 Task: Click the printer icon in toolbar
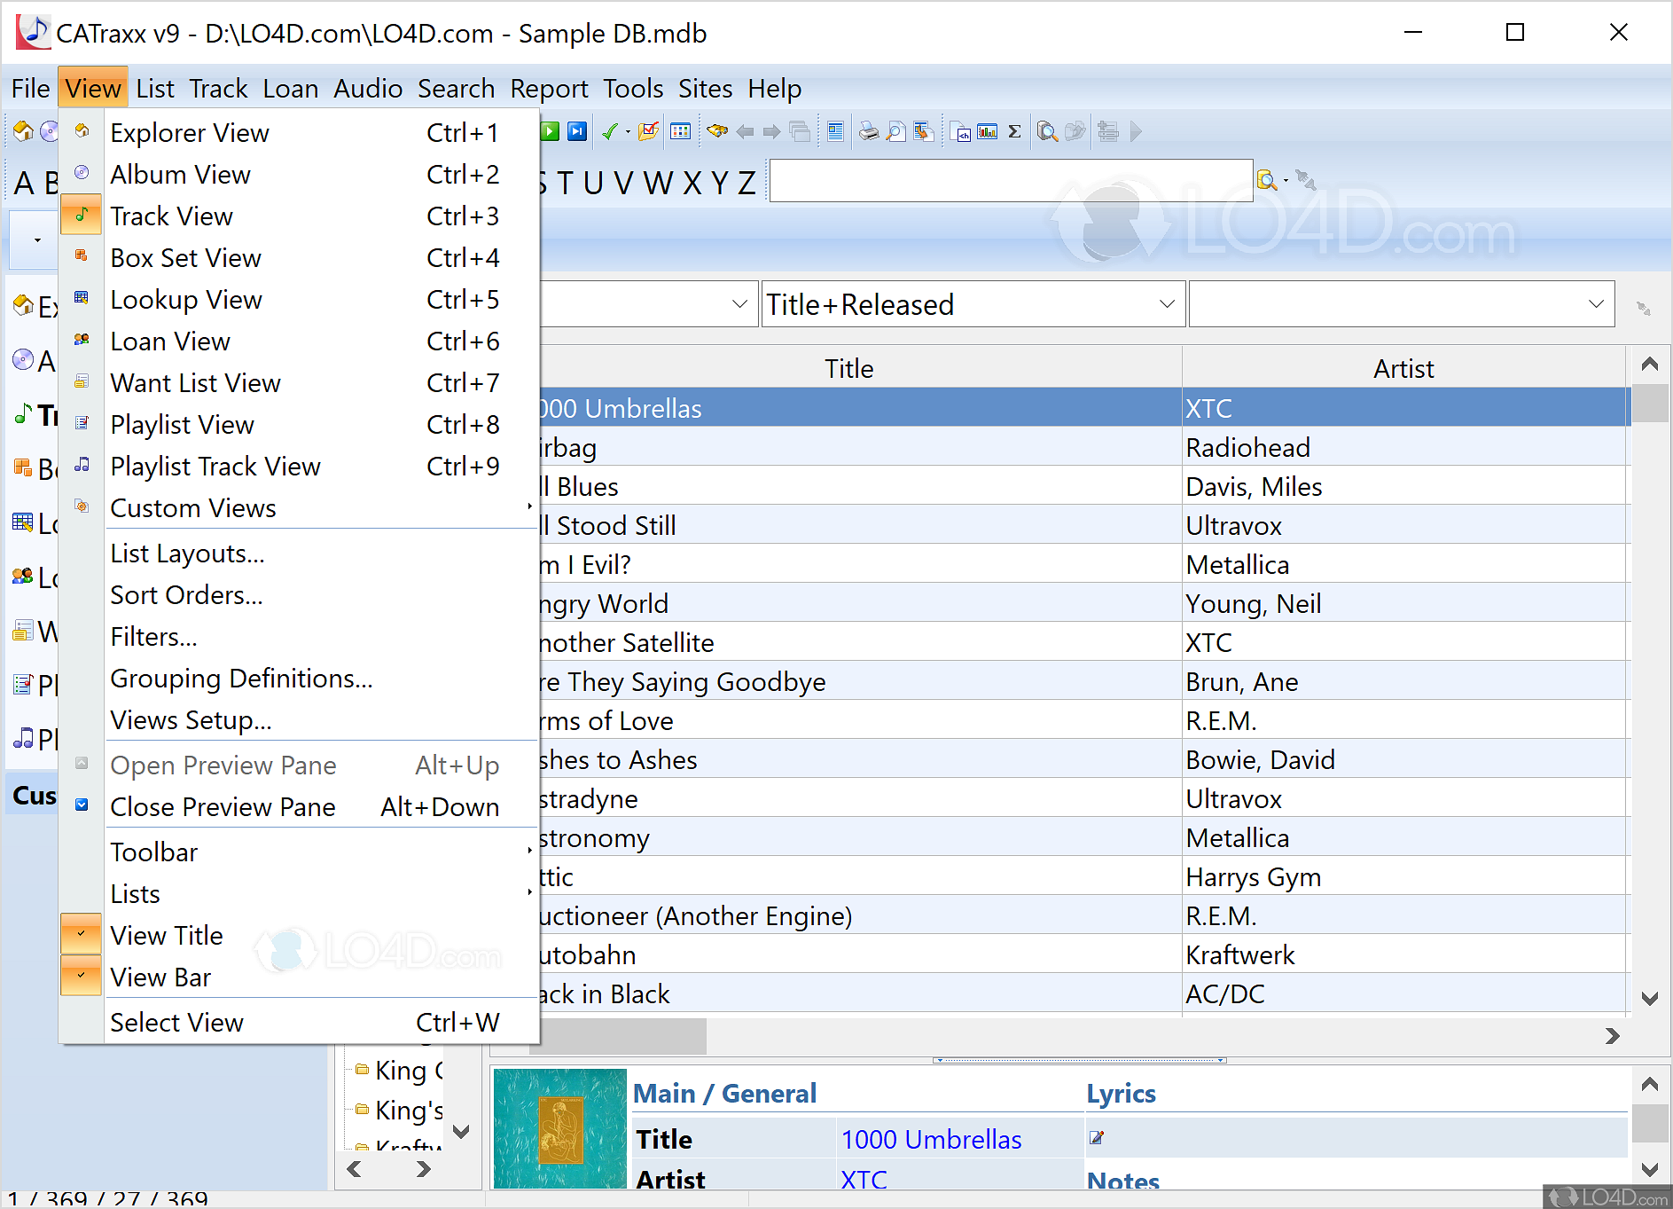869,132
